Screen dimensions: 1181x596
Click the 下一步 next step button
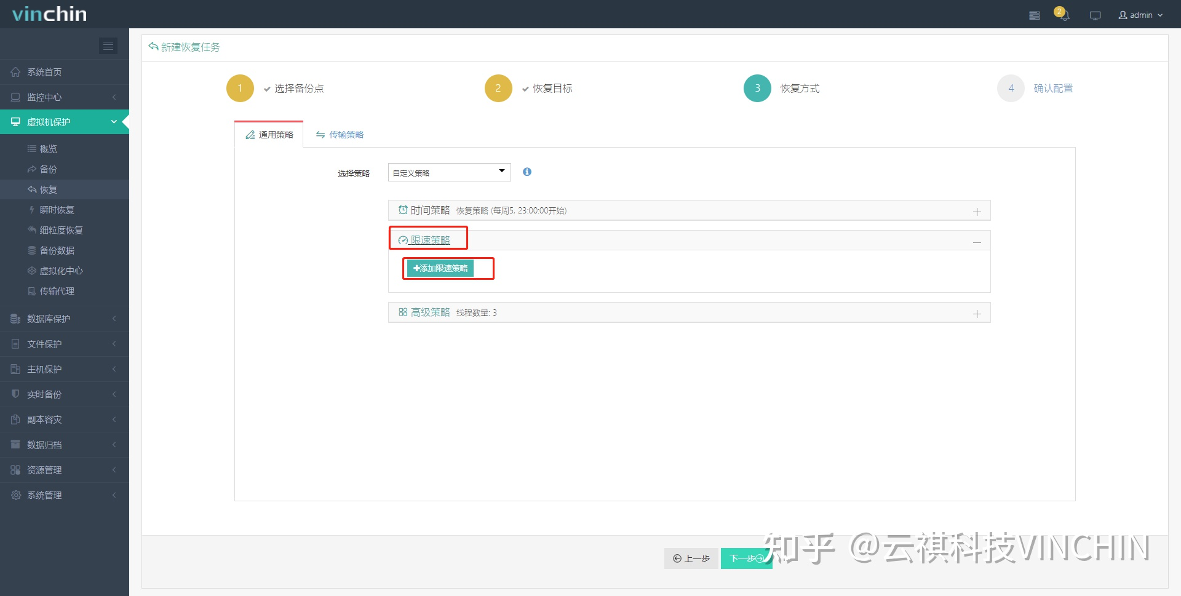point(746,558)
